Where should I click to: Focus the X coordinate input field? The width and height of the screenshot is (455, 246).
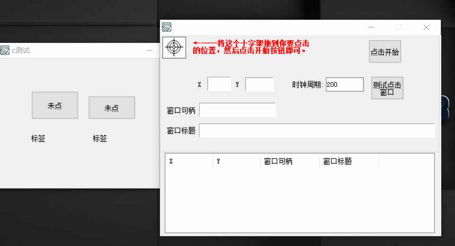click(219, 84)
